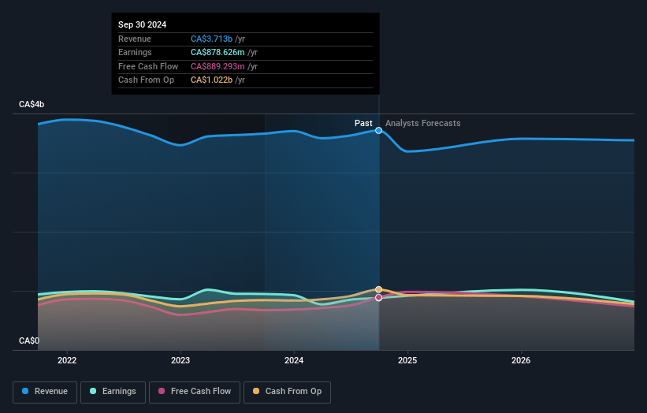The image size is (647, 413).
Task: Select the Cash From Op data point marker
Action: pos(378,289)
